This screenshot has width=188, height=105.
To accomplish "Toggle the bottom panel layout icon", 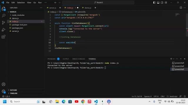I will [x=158, y=3].
